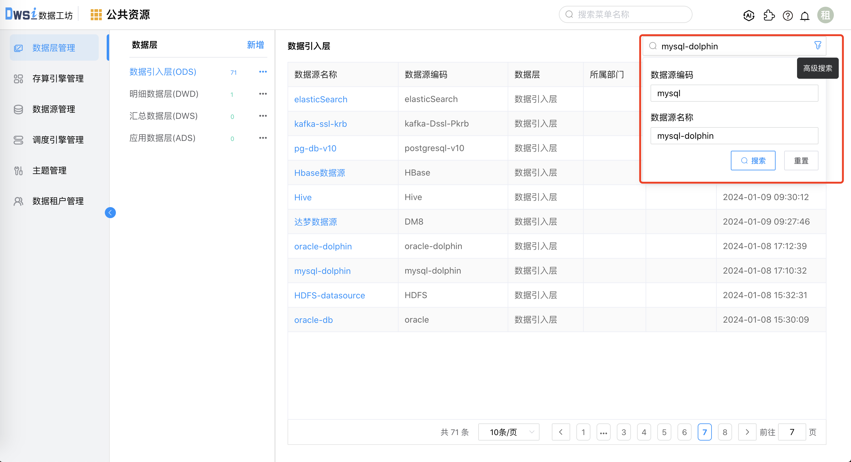
Task: Open the oracle-db link
Action: click(314, 320)
